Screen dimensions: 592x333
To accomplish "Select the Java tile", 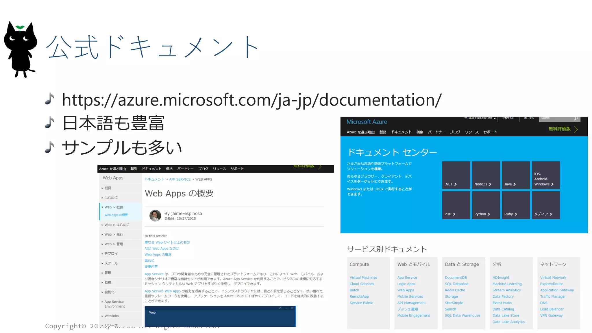I will tap(516, 175).
